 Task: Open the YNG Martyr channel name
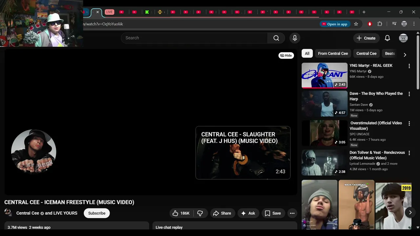[x=358, y=71]
